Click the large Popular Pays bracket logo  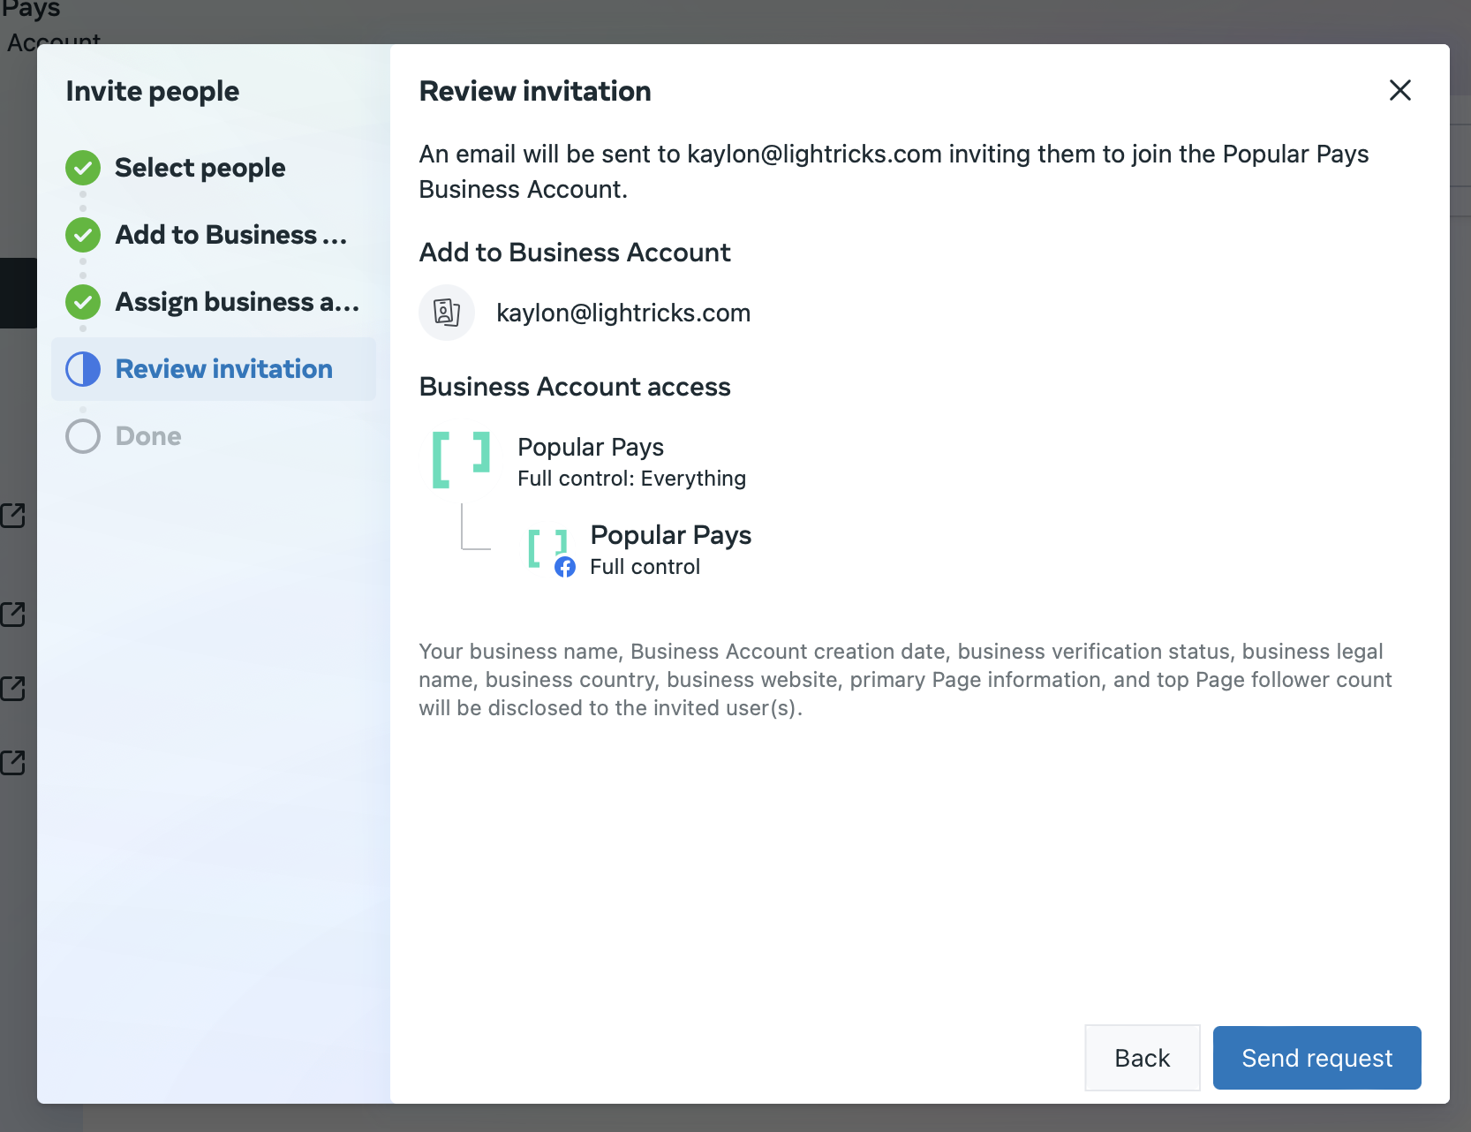(461, 460)
